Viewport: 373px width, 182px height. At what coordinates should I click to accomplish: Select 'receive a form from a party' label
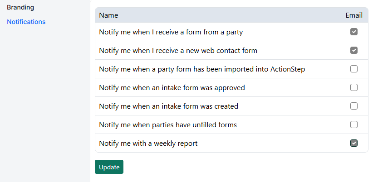click(x=171, y=32)
